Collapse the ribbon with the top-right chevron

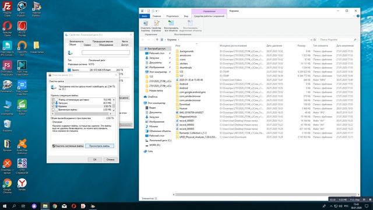pos(354,16)
